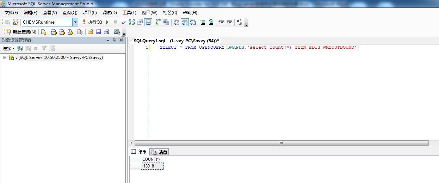The height and width of the screenshot is (183, 439).
Task: Click the Change Connection icon
Action: point(16,22)
